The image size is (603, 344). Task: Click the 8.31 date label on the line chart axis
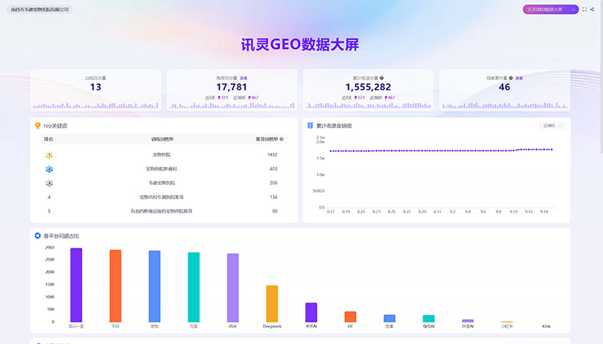click(437, 212)
